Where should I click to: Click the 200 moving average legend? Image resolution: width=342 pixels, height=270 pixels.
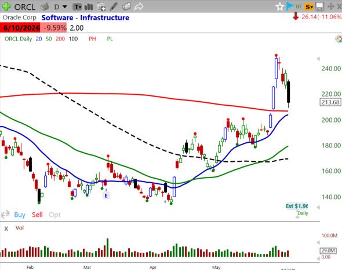[x=60, y=39]
